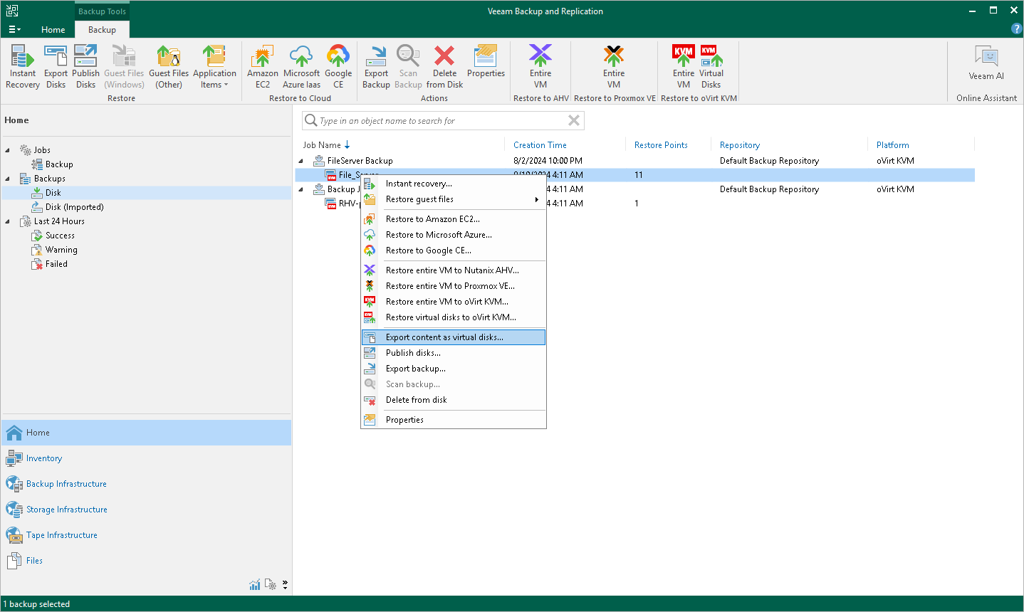The image size is (1024, 612).
Task: Switch to the Home ribbon tab
Action: [53, 29]
